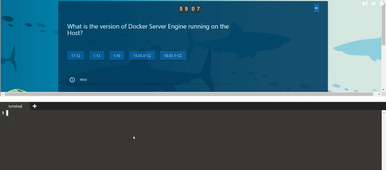Click scroll-down arrow of quiz panel
The image size is (386, 170).
383,90
